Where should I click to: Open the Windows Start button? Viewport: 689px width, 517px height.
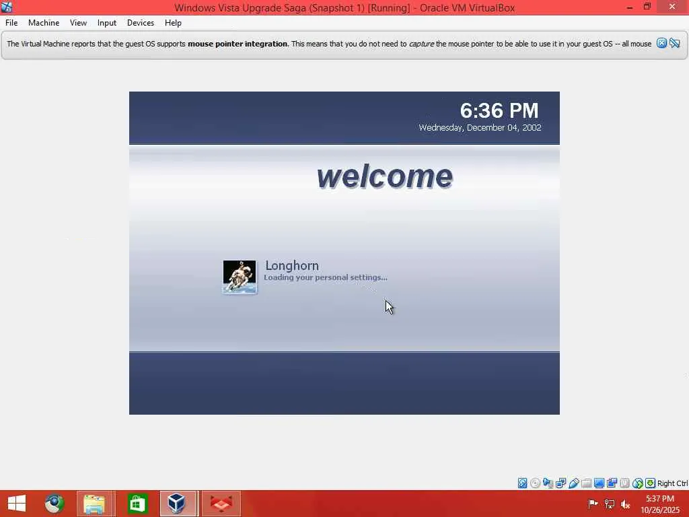[17, 504]
